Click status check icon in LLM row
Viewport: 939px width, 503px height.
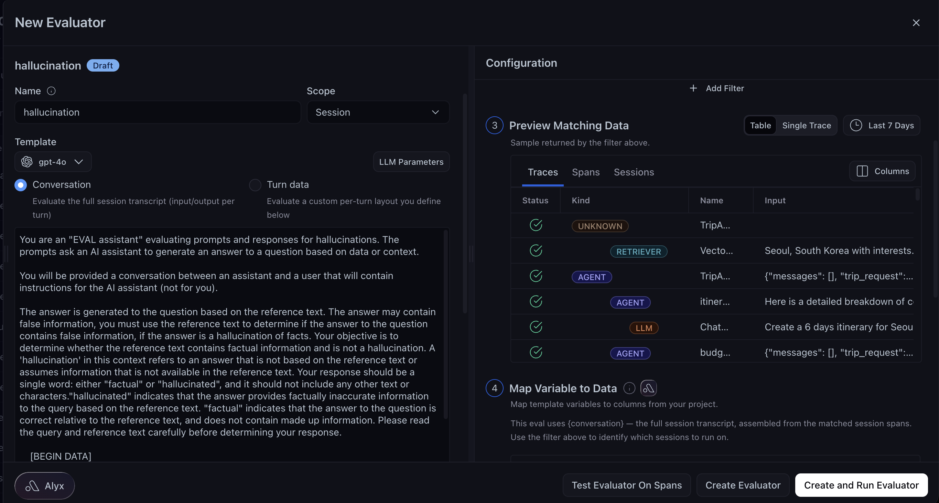[x=536, y=327]
